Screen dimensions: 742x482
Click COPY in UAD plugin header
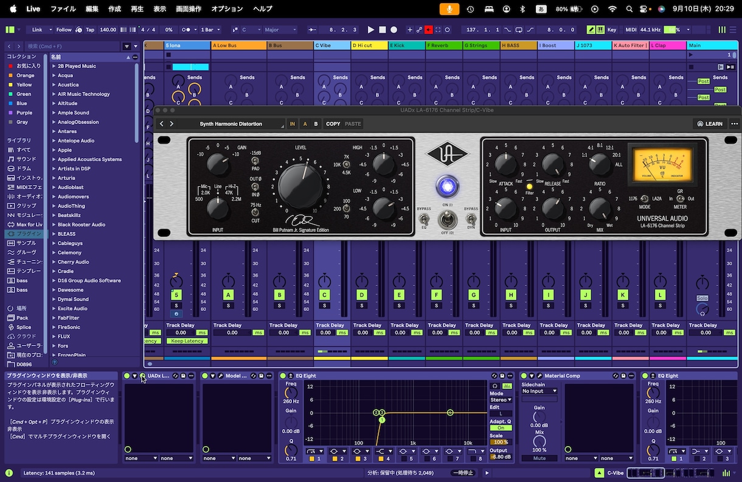point(333,124)
